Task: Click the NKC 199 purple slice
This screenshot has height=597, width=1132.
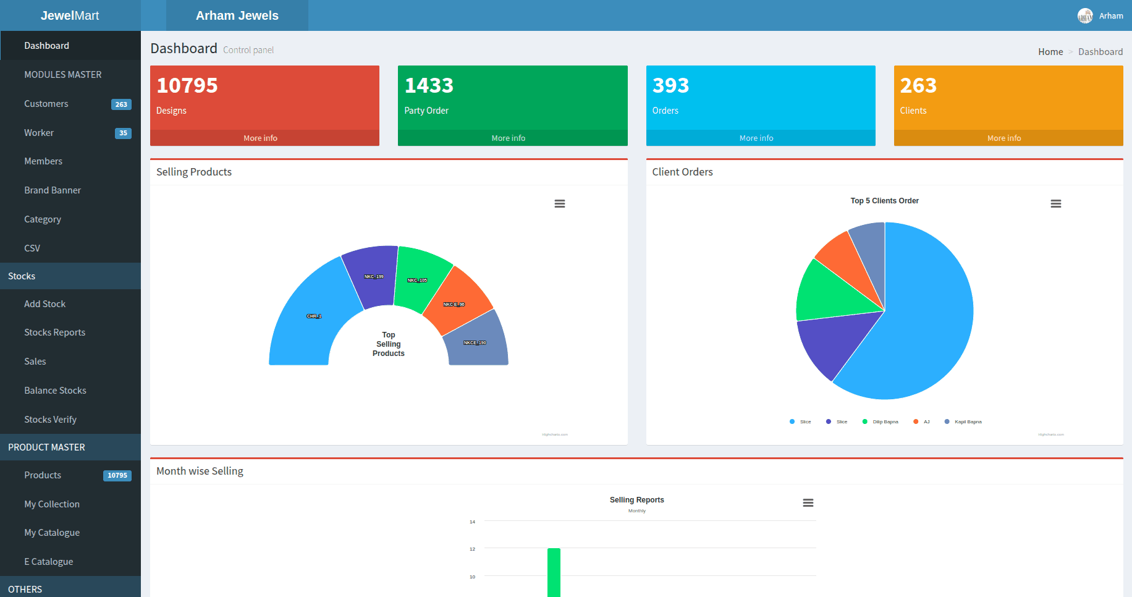Action: 373,276
